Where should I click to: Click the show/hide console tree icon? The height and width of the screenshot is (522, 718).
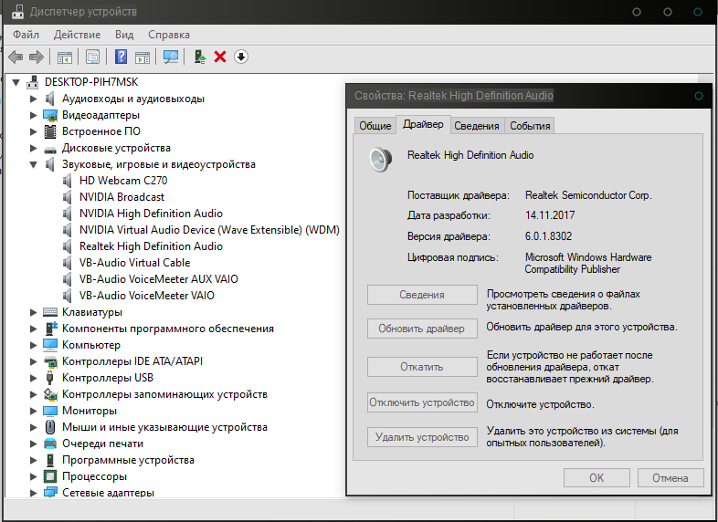pyautogui.click(x=65, y=57)
